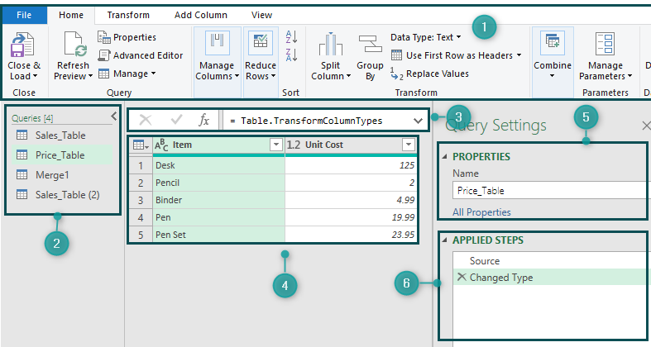Click the Group By icon
651x347 pixels.
(x=370, y=44)
